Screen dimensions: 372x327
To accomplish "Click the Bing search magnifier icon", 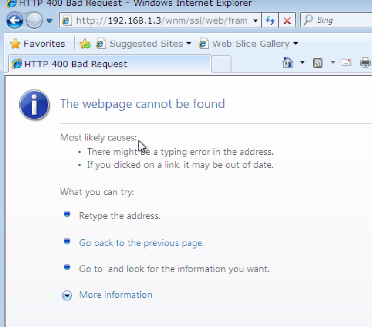I will point(308,20).
